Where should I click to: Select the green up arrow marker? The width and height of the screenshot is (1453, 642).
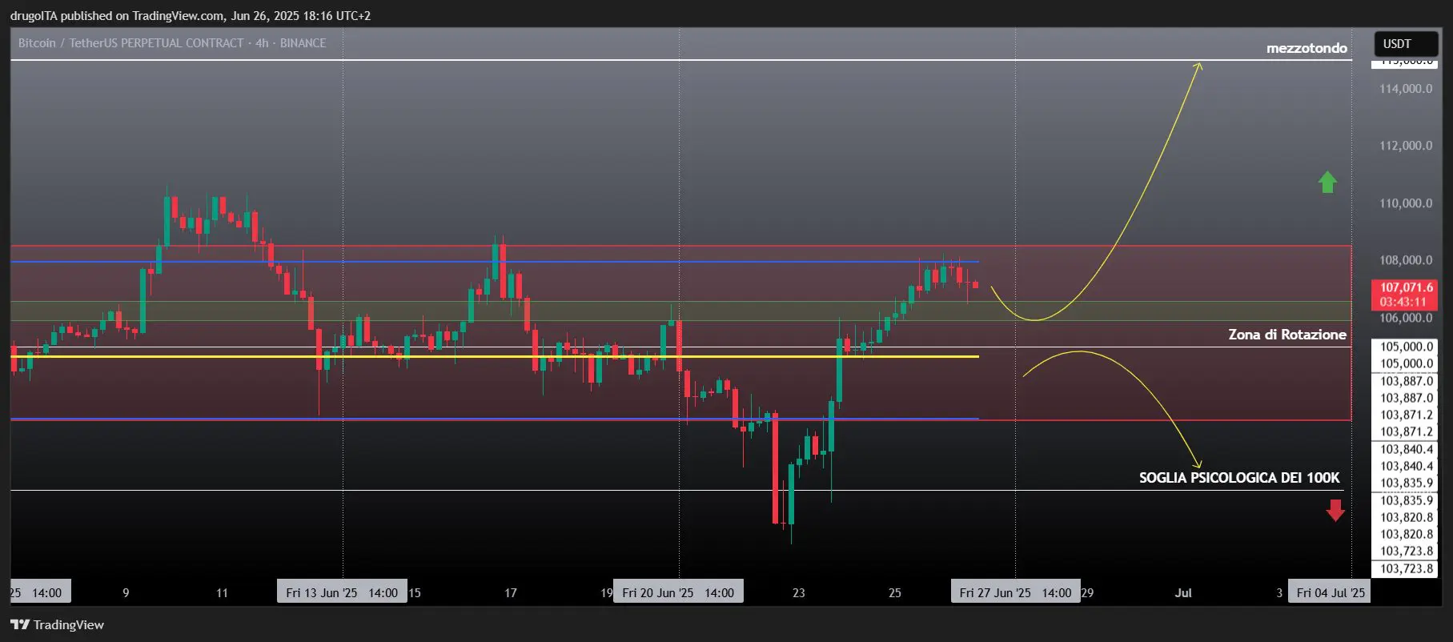(x=1327, y=183)
